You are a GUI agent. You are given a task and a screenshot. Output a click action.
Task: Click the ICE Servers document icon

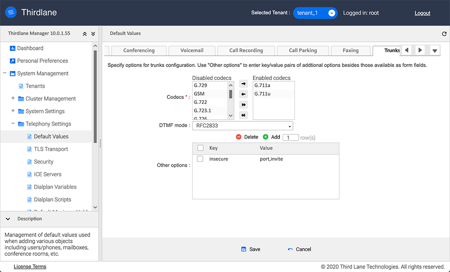[29, 174]
